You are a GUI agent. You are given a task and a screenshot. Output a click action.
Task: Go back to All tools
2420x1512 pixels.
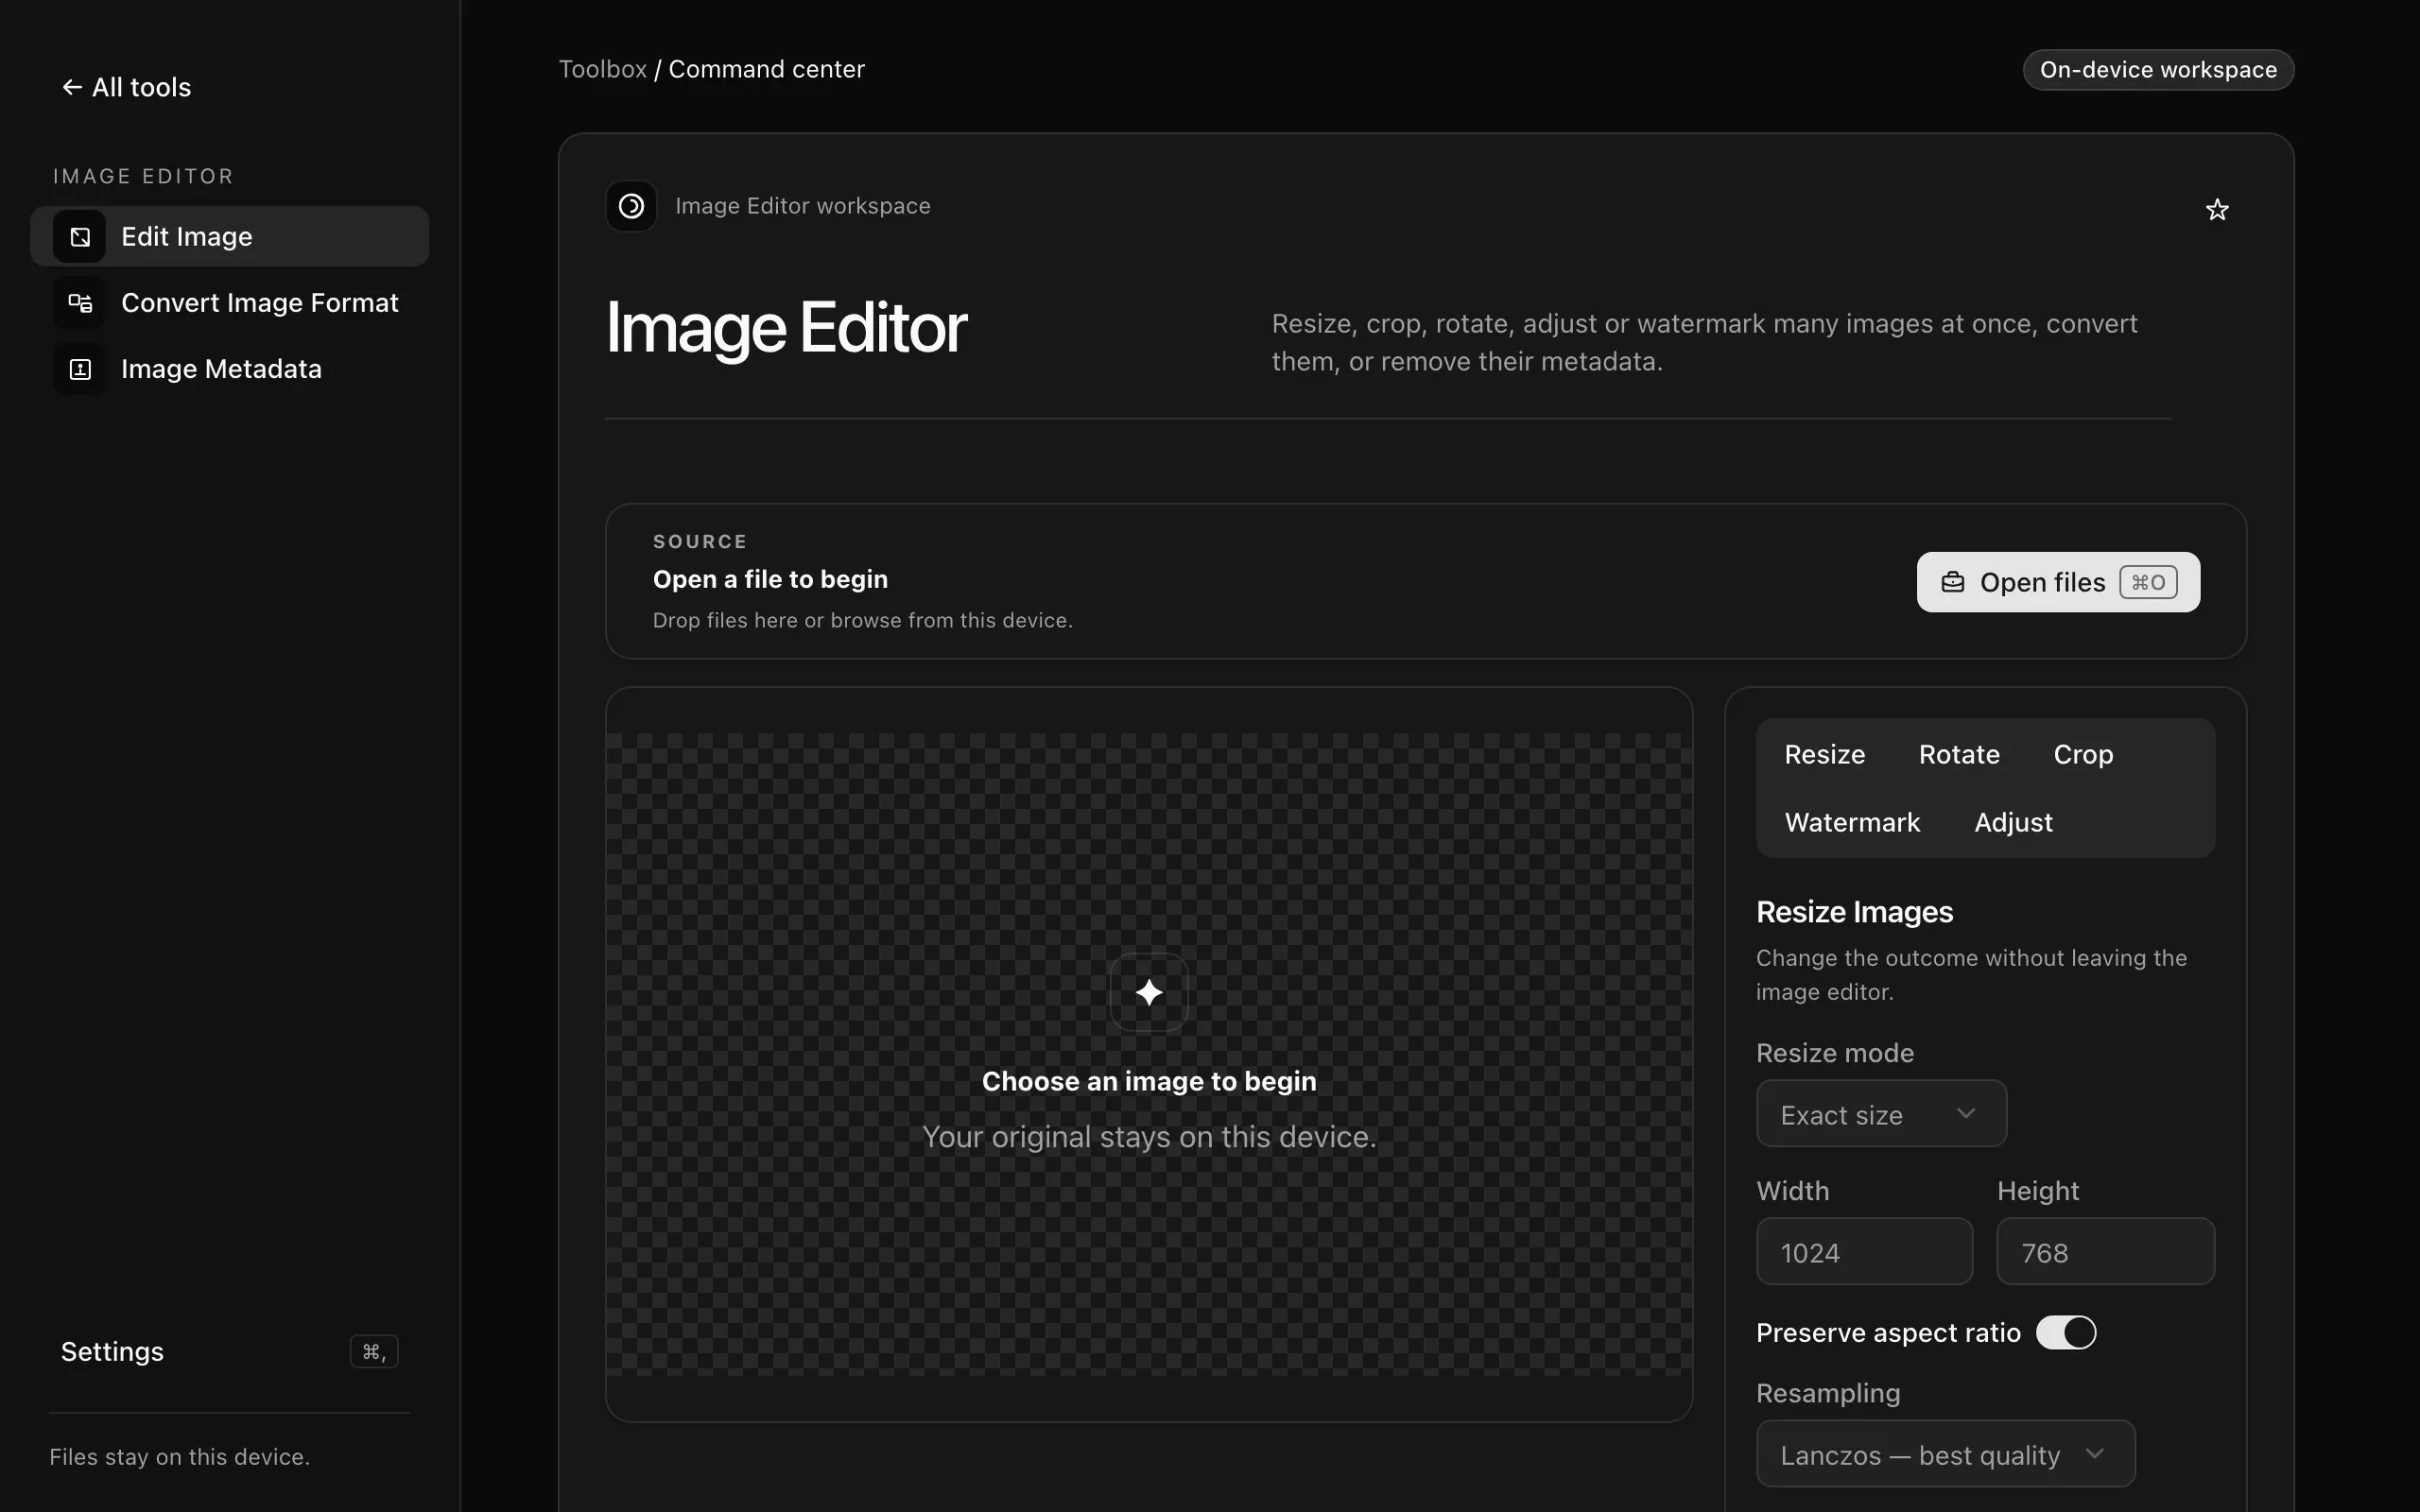point(126,87)
